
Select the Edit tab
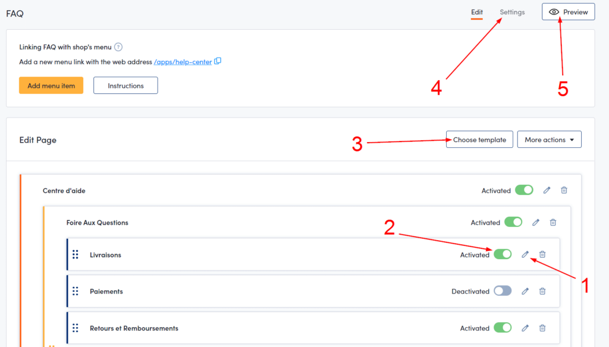pos(477,12)
